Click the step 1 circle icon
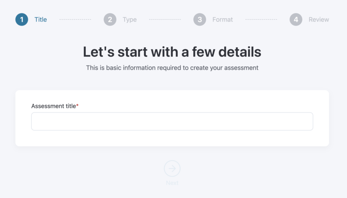The width and height of the screenshot is (347, 198). 22,20
